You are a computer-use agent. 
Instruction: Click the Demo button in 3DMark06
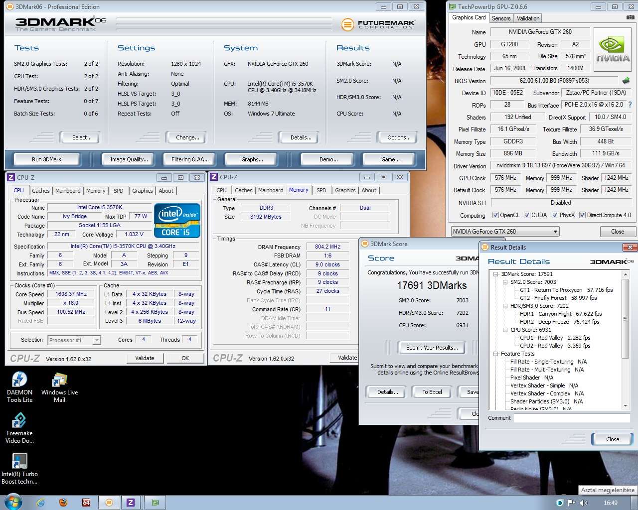tap(328, 159)
